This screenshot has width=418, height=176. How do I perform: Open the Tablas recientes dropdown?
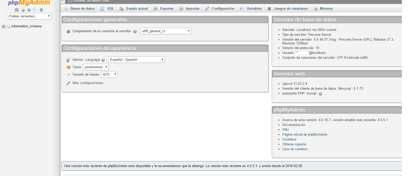pos(29,16)
